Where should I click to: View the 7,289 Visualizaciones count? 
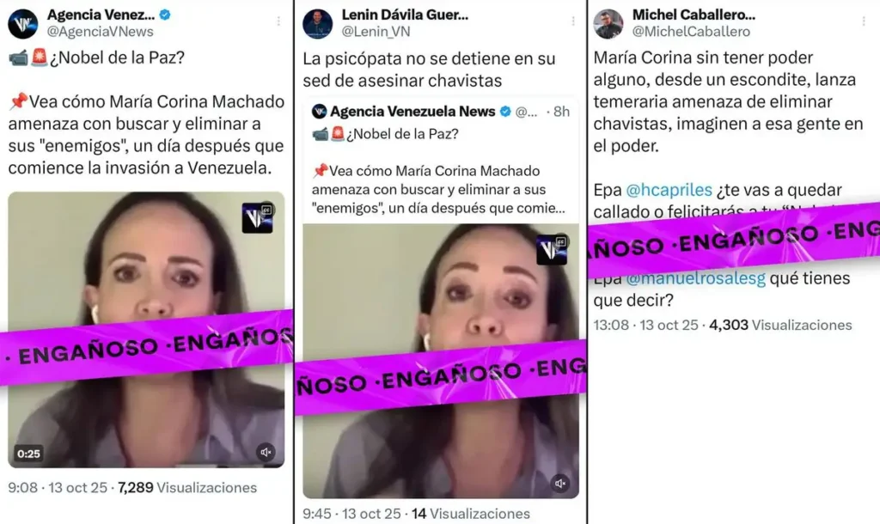coord(187,488)
